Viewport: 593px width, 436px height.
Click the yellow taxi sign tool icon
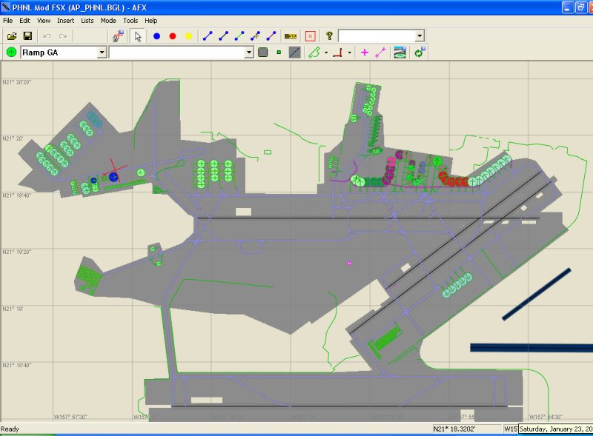tap(291, 36)
